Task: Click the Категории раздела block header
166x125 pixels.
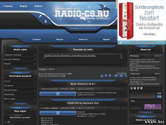Action: (x=20, y=76)
